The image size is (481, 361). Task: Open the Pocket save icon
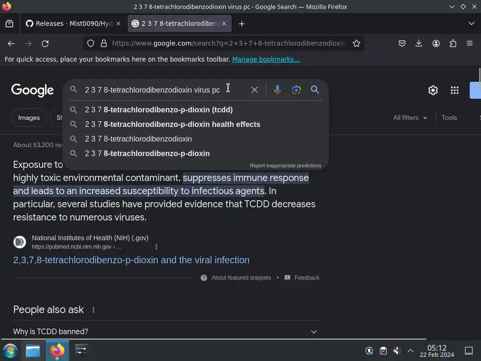[402, 43]
